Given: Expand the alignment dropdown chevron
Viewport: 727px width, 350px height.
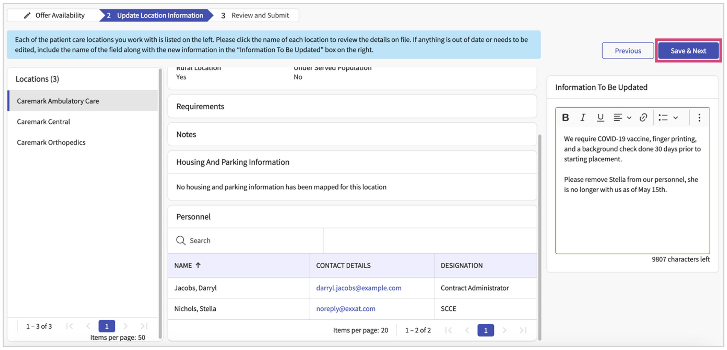Looking at the screenshot, I should (x=629, y=118).
